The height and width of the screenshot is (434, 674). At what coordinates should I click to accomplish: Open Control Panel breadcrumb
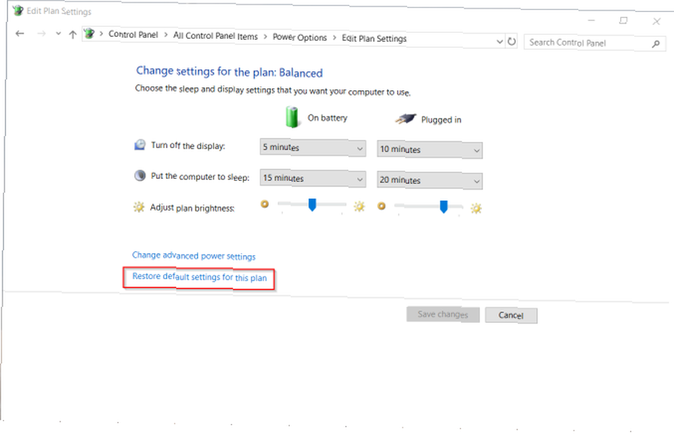tap(133, 34)
